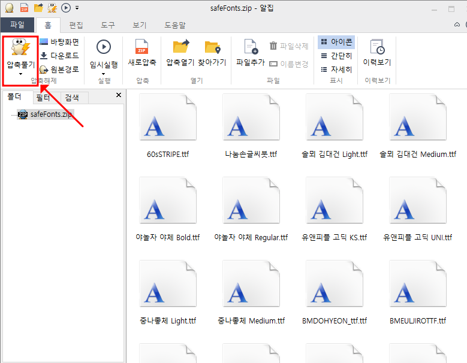Click the quick access open folder icon
Viewport: 467px width, 363px height.
[38, 8]
